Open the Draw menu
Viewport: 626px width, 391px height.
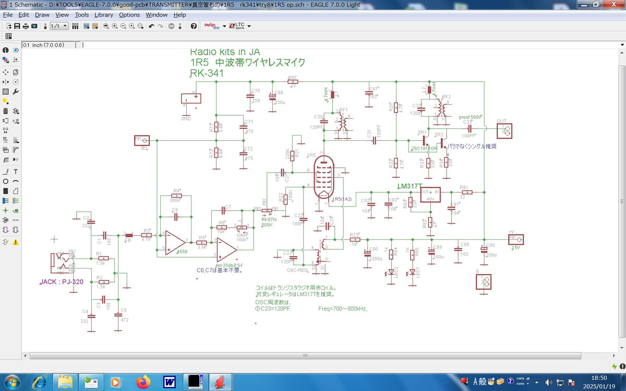click(42, 15)
